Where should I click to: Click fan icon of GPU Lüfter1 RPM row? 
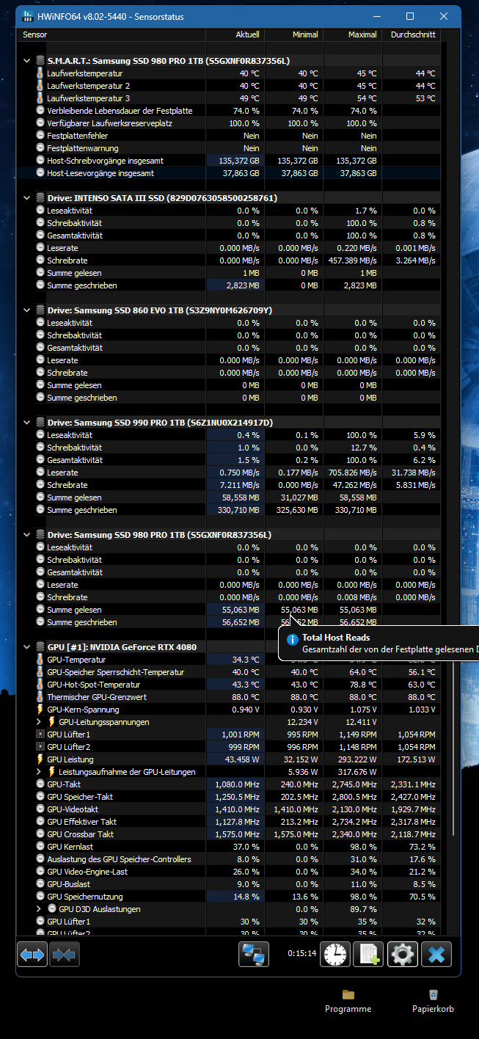[40, 734]
